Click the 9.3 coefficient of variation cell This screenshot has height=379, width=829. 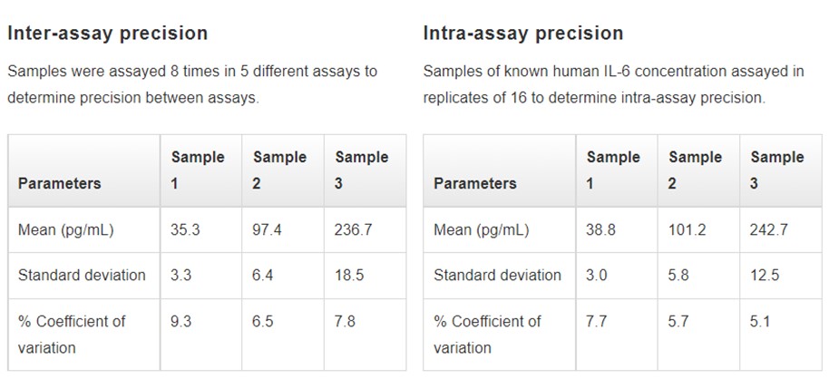181,321
